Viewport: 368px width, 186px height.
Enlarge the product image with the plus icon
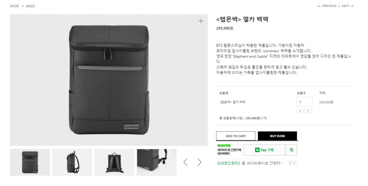(201, 21)
